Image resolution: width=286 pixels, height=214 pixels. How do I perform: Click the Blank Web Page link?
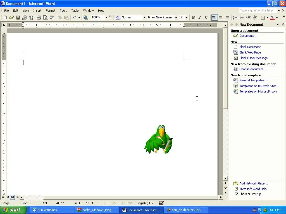[x=250, y=52]
